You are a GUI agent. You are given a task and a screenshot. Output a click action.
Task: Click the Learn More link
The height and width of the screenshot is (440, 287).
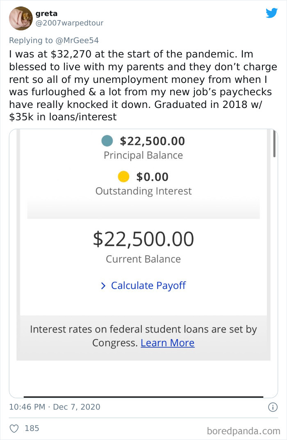click(x=168, y=342)
